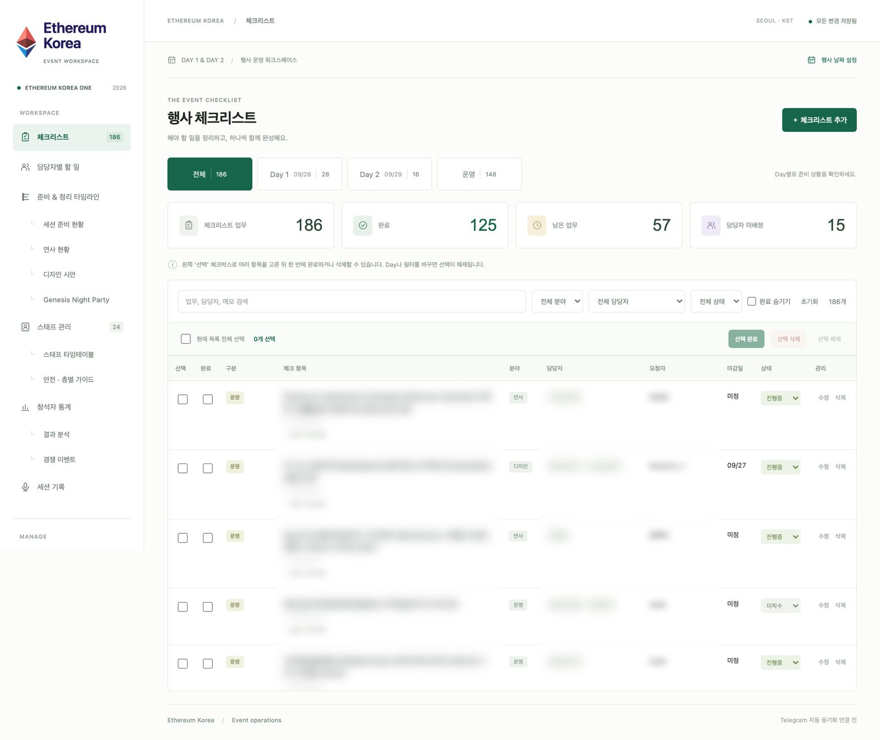This screenshot has height=740, width=880.
Task: Open 세션 기록 microphone icon
Action: pyautogui.click(x=25, y=487)
